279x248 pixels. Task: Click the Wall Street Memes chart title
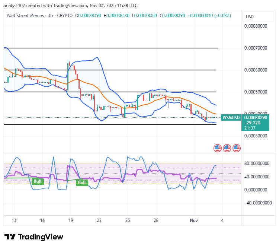pos(25,16)
